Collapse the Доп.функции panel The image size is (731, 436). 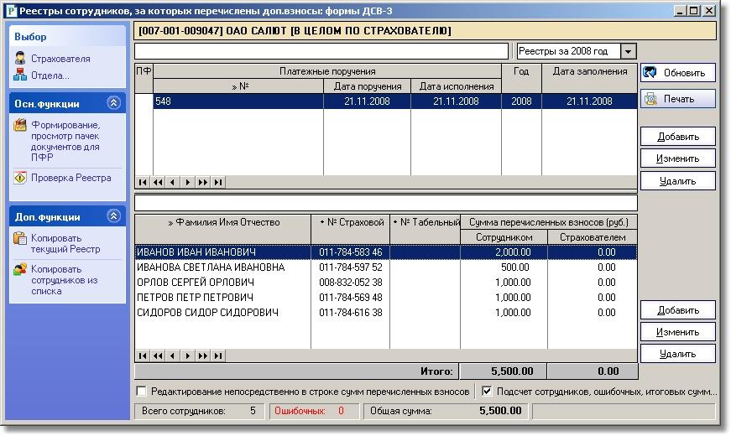point(114,216)
